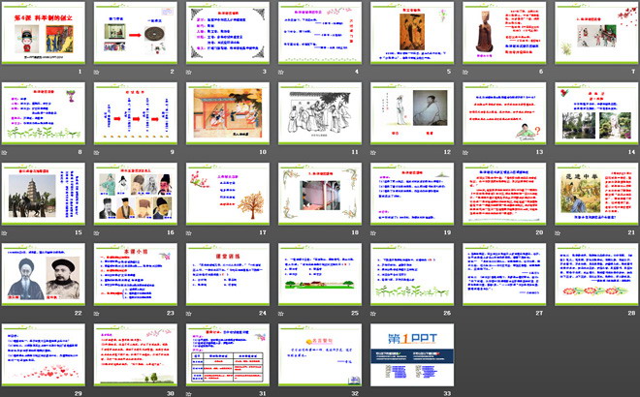
Task: Select slide 11 with line-drawing illustration
Action: (x=319, y=113)
